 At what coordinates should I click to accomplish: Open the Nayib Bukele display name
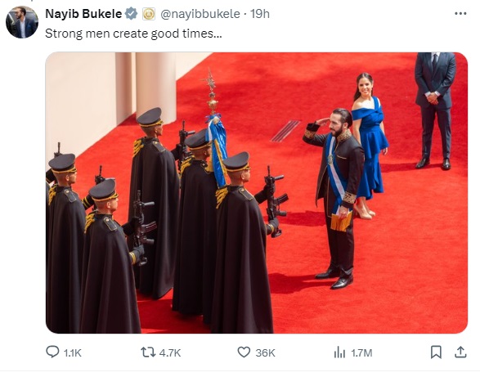(x=83, y=14)
